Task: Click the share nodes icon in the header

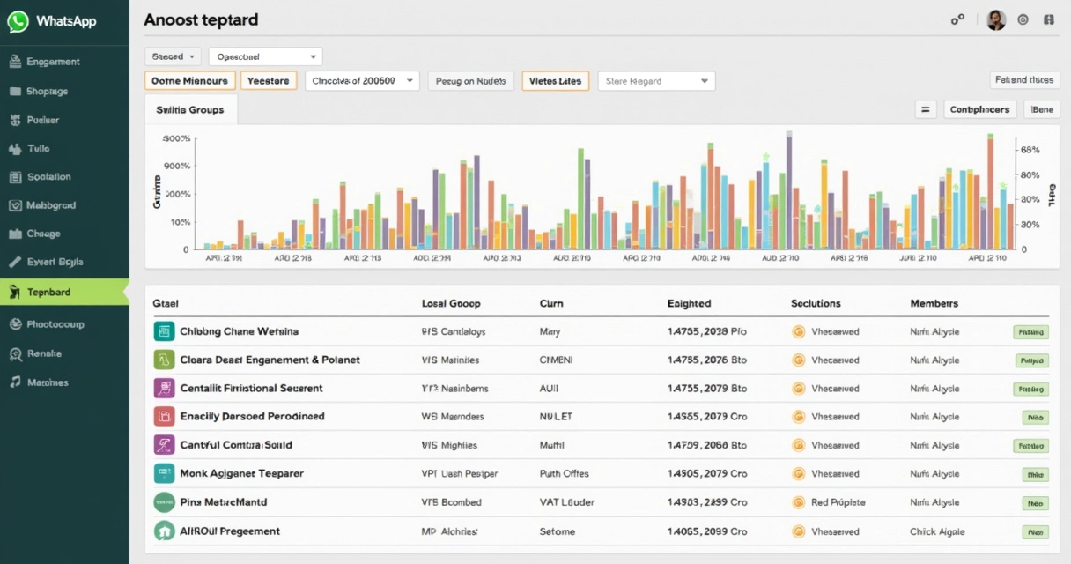Action: [x=957, y=19]
